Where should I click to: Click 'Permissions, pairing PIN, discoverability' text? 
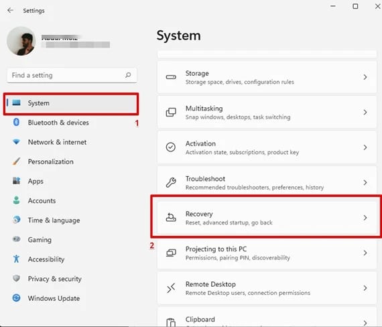tap(237, 258)
